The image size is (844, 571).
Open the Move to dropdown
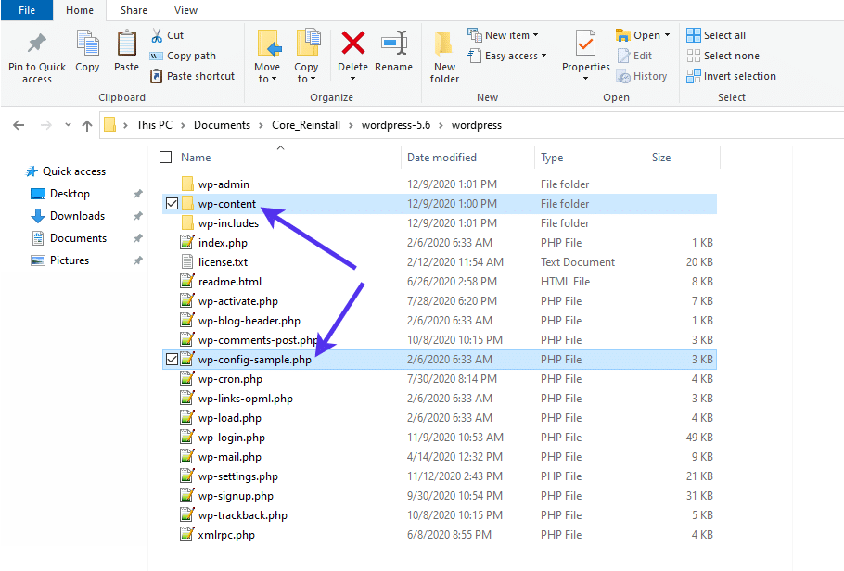pyautogui.click(x=267, y=56)
